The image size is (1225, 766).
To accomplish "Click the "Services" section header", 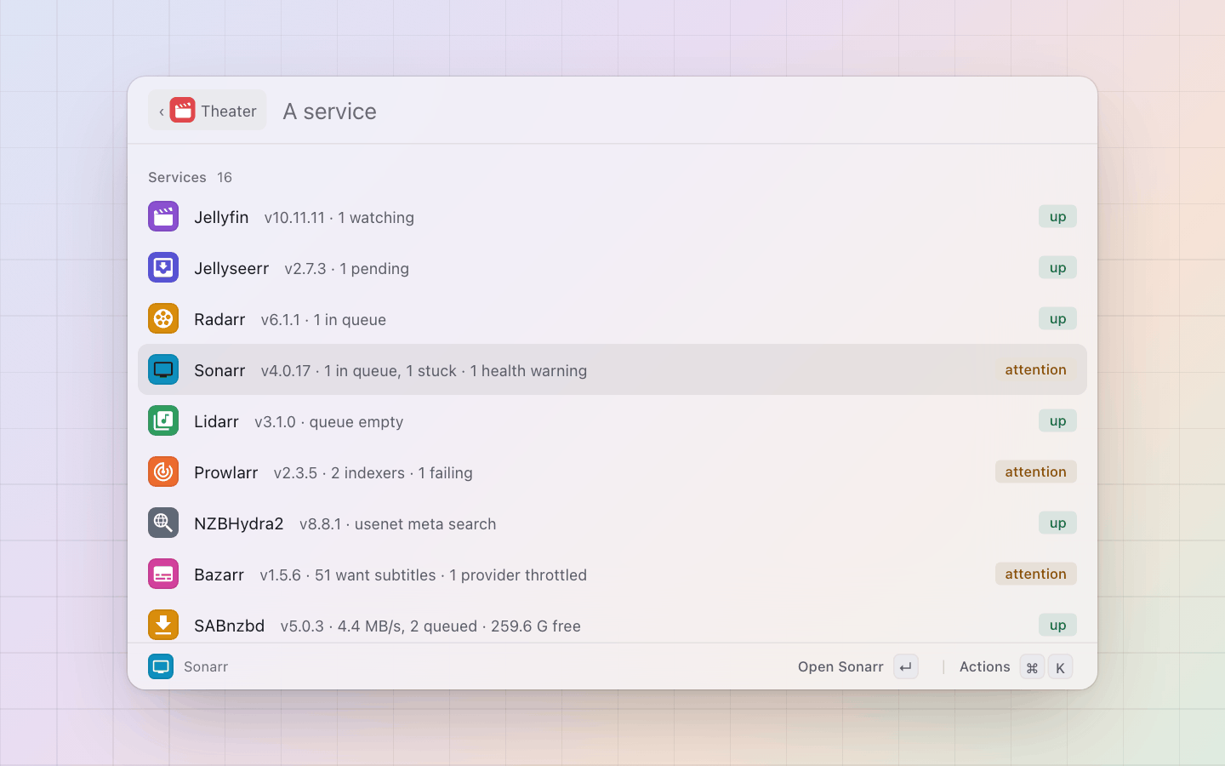I will click(177, 177).
